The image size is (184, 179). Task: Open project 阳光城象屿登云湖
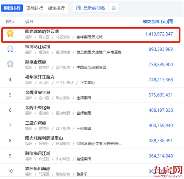tap(42, 31)
